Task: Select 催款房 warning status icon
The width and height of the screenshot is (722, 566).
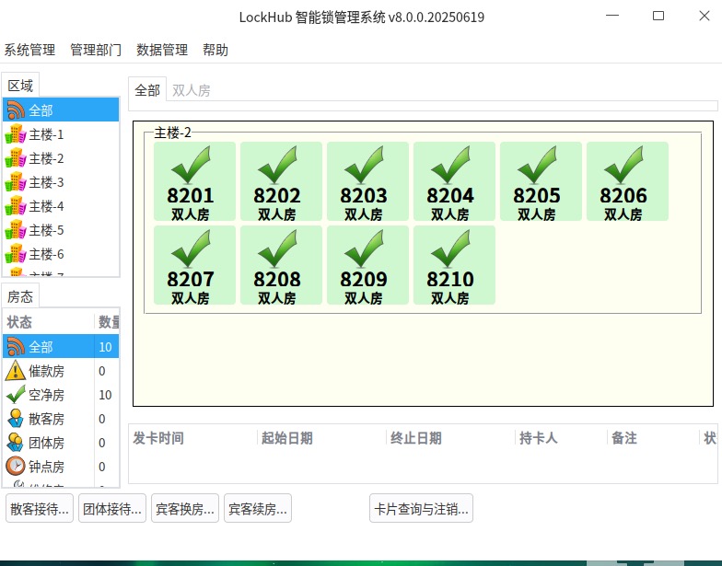Action: (16, 371)
